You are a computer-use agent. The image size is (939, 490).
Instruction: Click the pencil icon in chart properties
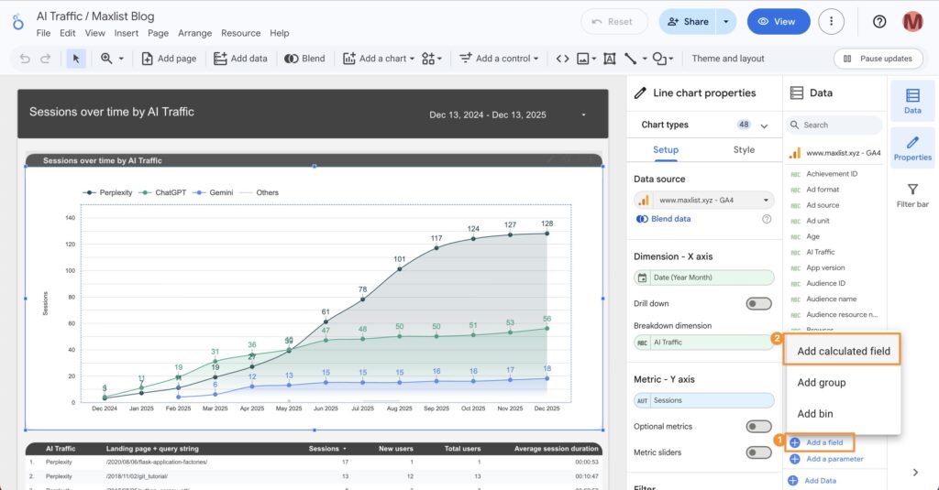(x=640, y=93)
